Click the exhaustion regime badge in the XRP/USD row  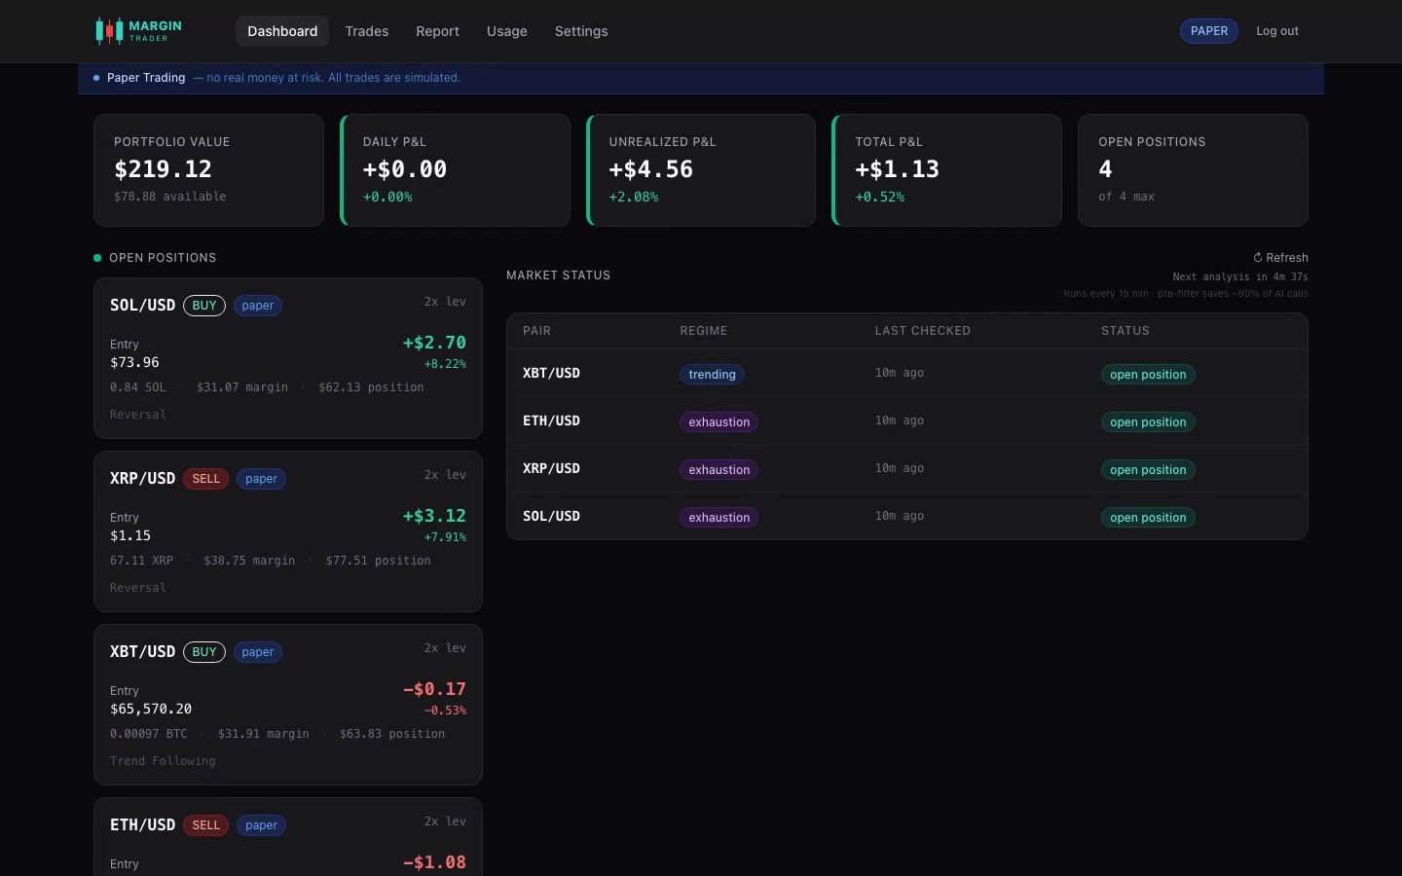click(x=719, y=470)
